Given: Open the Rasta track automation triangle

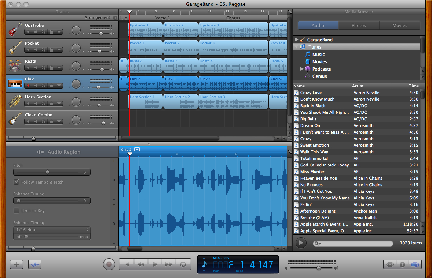Looking at the screenshot, I should tap(59, 68).
